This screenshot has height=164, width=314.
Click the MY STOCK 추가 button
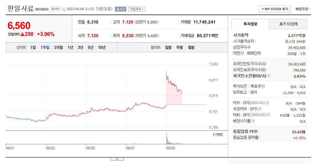(275, 9)
